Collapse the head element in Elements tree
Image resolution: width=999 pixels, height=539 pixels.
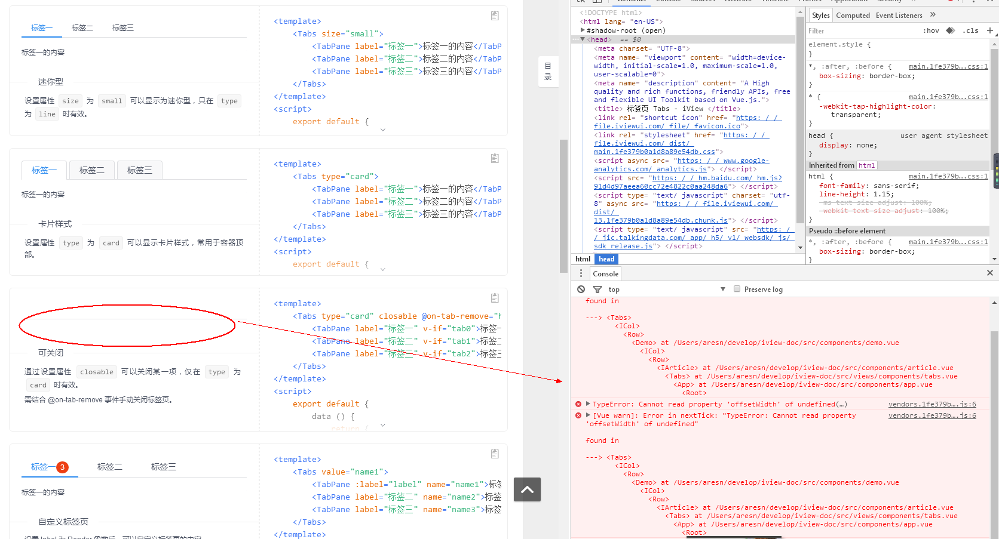point(583,39)
